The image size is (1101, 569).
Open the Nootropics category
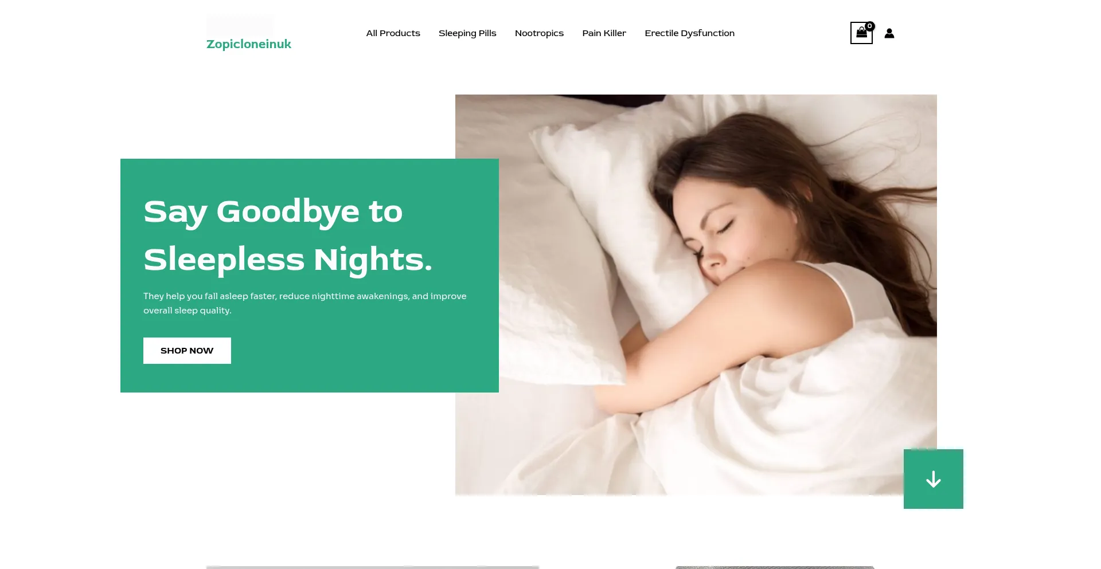pos(539,33)
